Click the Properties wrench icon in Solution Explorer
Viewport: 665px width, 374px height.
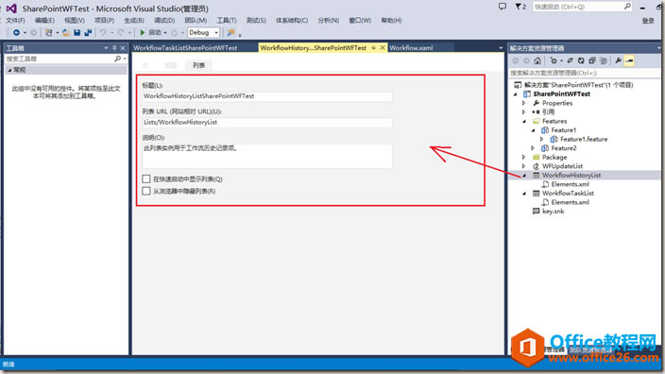pos(618,61)
